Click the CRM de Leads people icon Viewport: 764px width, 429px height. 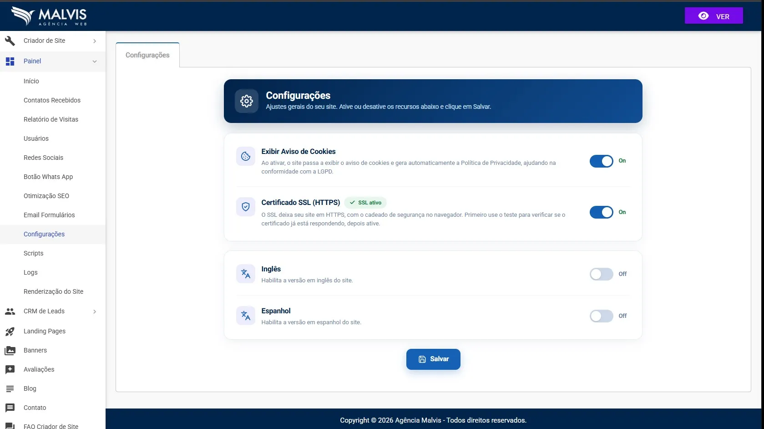point(10,312)
